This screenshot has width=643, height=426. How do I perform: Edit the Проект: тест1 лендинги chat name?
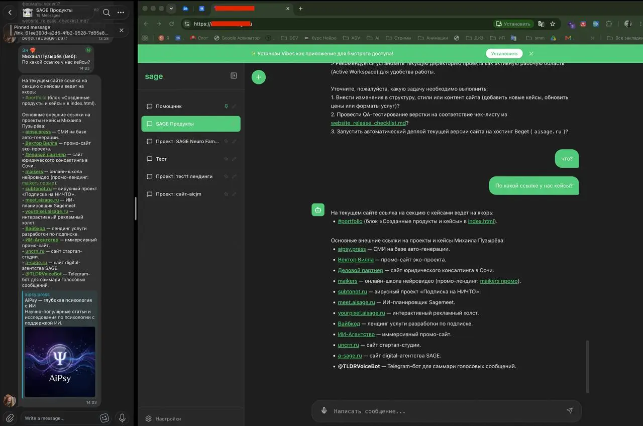[x=234, y=176]
